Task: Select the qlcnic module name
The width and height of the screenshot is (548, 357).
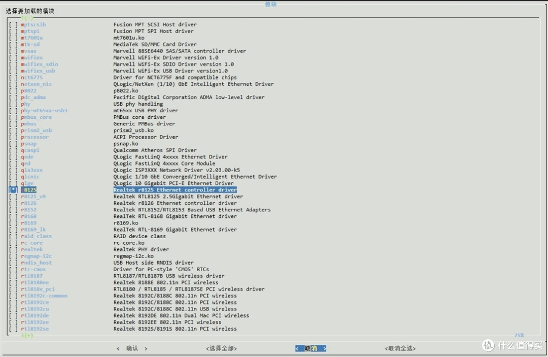Action: (x=30, y=177)
